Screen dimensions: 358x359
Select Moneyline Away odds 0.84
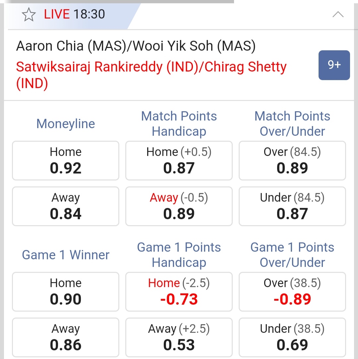(x=66, y=206)
